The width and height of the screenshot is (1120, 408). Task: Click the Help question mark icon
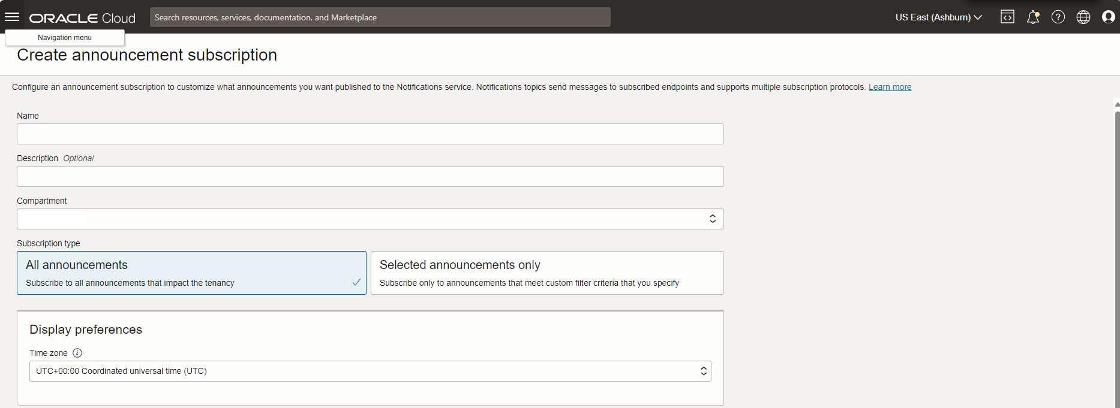tap(1058, 17)
